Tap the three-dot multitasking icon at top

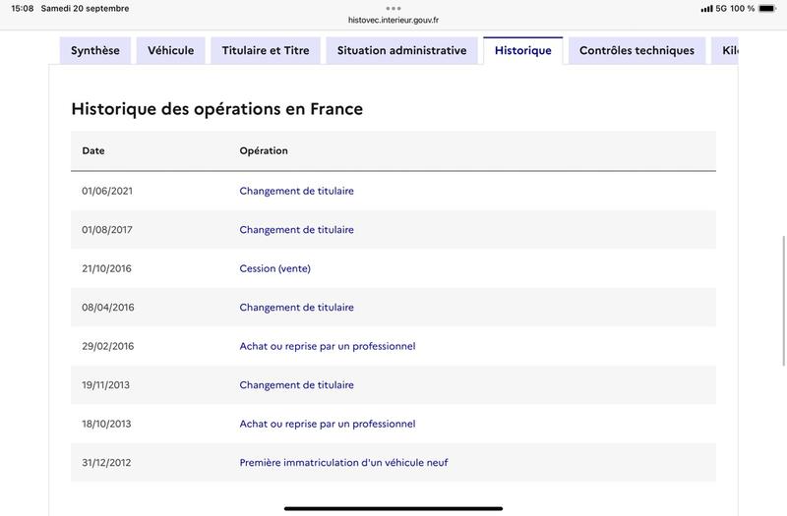click(x=393, y=8)
